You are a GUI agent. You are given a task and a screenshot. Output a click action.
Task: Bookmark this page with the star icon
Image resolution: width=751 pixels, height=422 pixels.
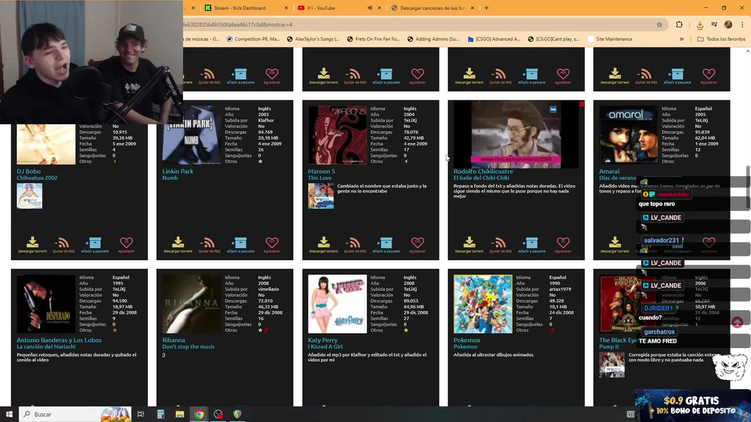pos(659,25)
